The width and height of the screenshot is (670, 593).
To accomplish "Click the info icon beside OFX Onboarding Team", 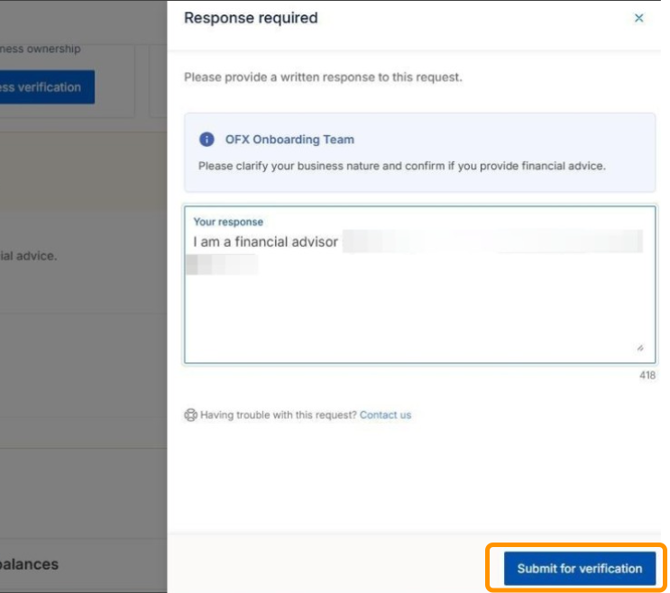I will point(207,139).
